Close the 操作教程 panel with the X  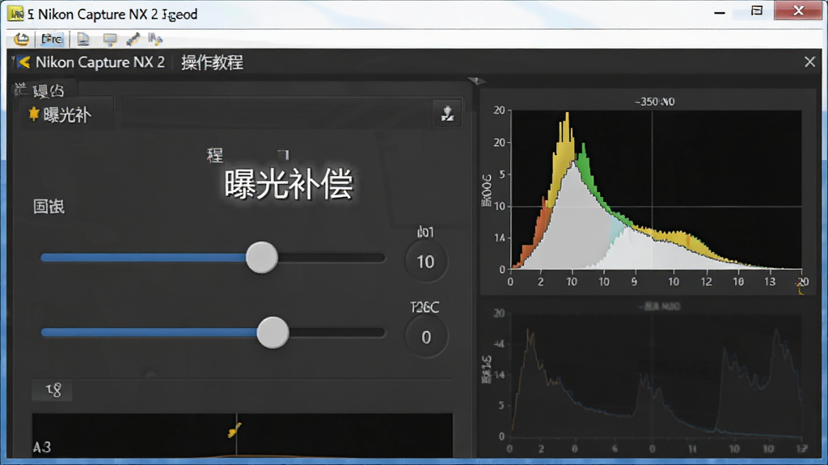coord(809,62)
